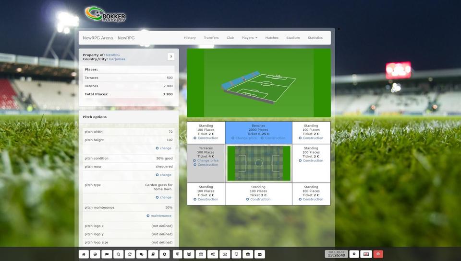Click the question mark help button
Screen dimensions: 461x261
(171, 57)
